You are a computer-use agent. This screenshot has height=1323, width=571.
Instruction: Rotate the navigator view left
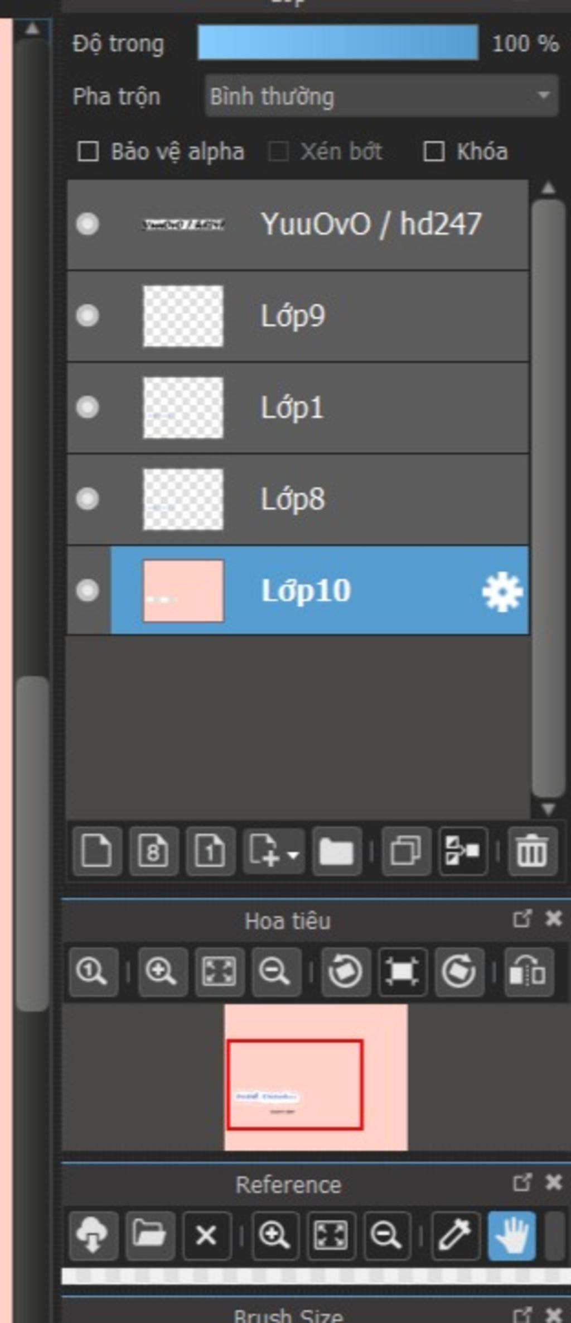pos(345,972)
